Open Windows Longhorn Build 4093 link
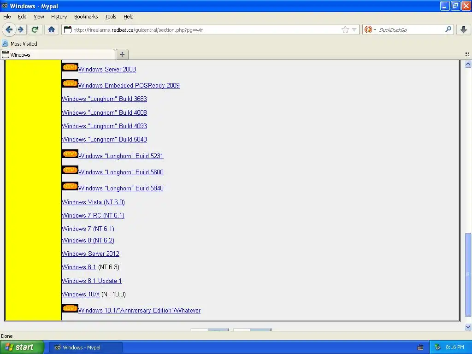The image size is (472, 354). click(104, 126)
